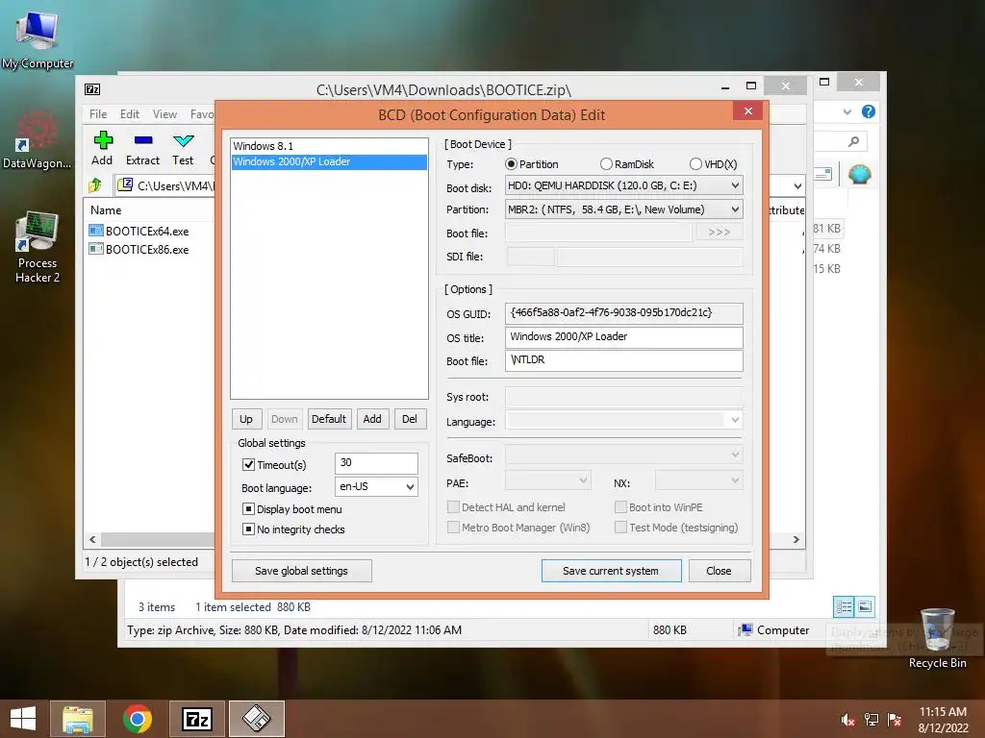985x738 pixels.
Task: Click Save global settings
Action: coord(301,571)
